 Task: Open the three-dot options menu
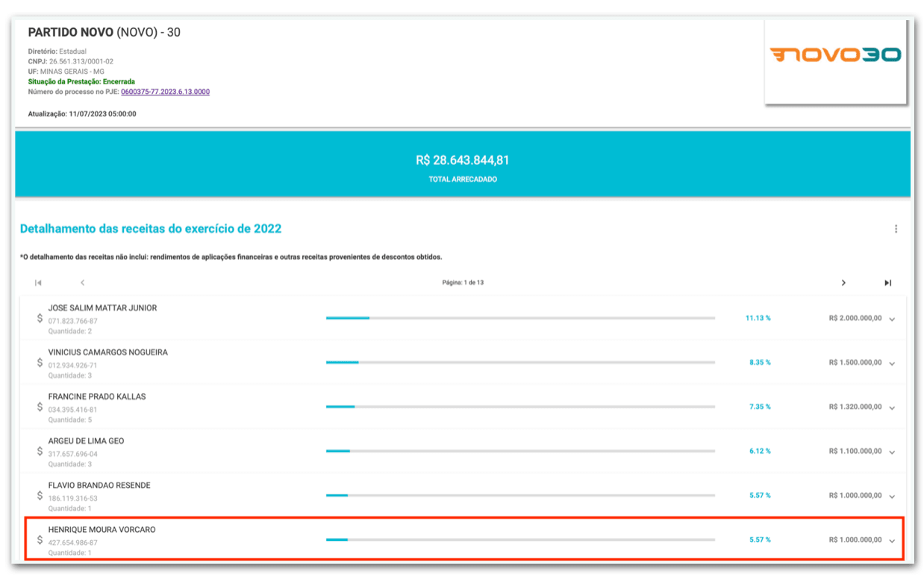[896, 229]
